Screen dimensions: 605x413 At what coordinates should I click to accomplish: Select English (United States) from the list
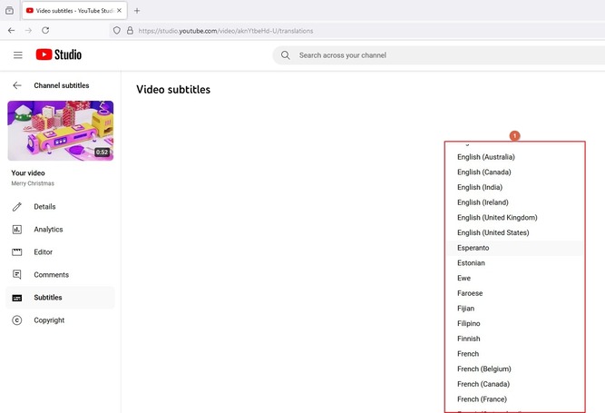pos(515,232)
